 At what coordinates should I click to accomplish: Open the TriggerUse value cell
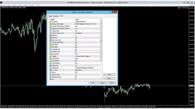pos(87,65)
